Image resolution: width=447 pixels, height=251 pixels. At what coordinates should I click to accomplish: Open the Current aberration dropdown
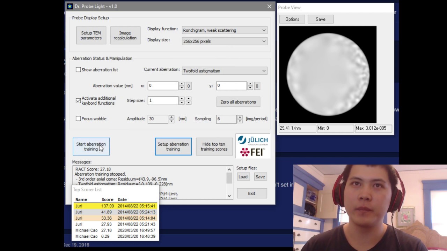pos(225,71)
